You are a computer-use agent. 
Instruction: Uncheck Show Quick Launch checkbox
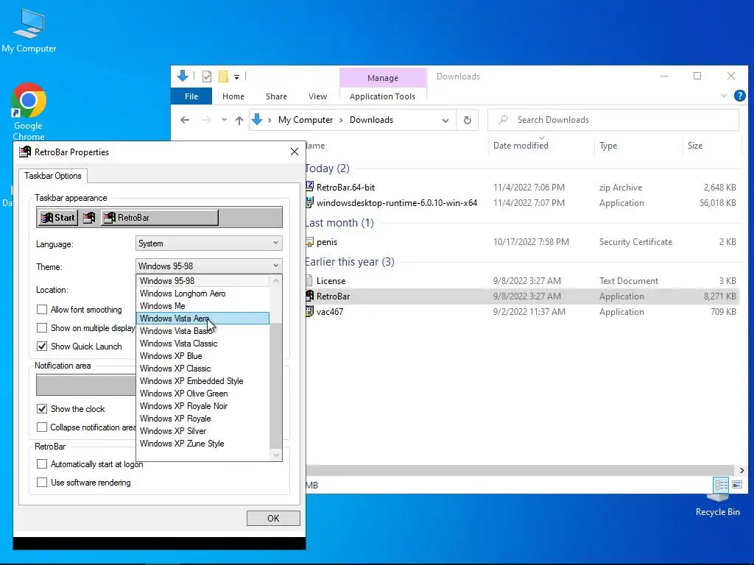pos(42,346)
